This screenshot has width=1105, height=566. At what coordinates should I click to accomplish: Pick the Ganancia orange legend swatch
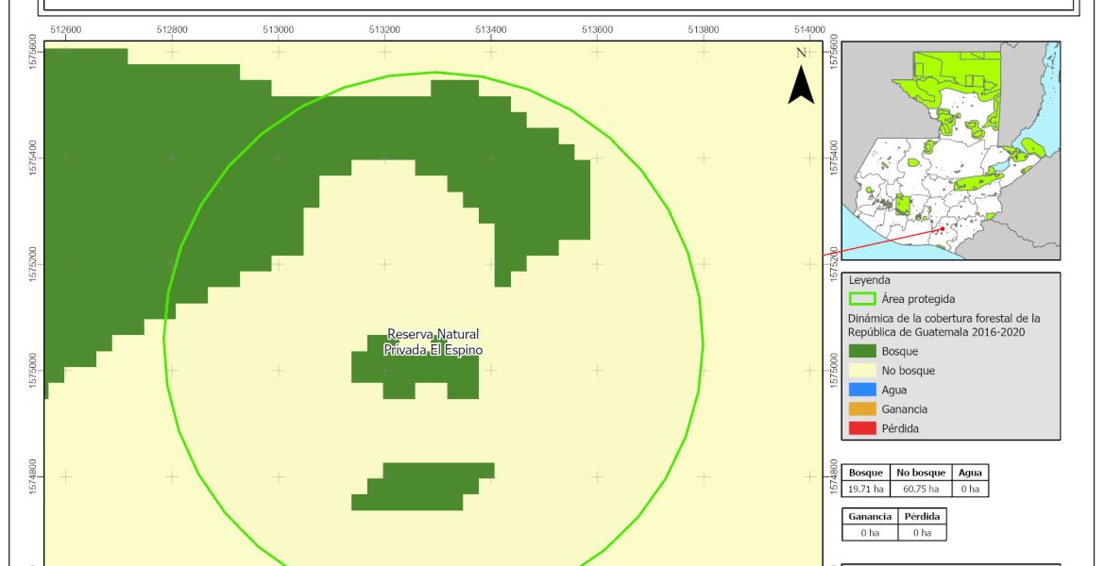coord(861,409)
